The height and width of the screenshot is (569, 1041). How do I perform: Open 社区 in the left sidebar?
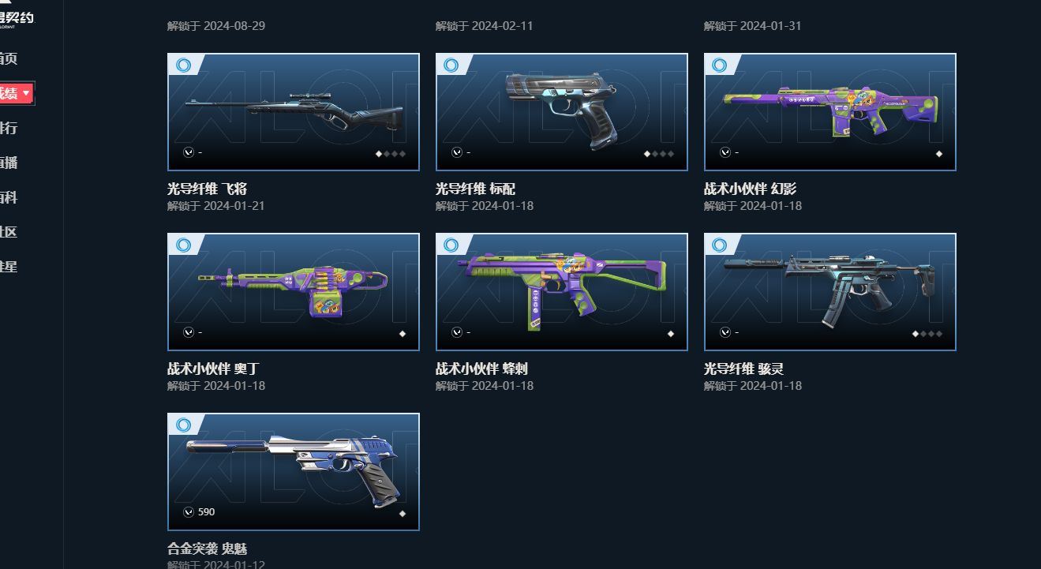(x=9, y=232)
